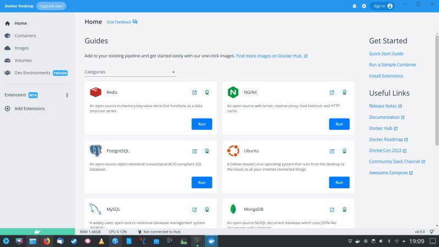Open the DockerCon 2022 link
439x247 pixels.
click(387, 150)
